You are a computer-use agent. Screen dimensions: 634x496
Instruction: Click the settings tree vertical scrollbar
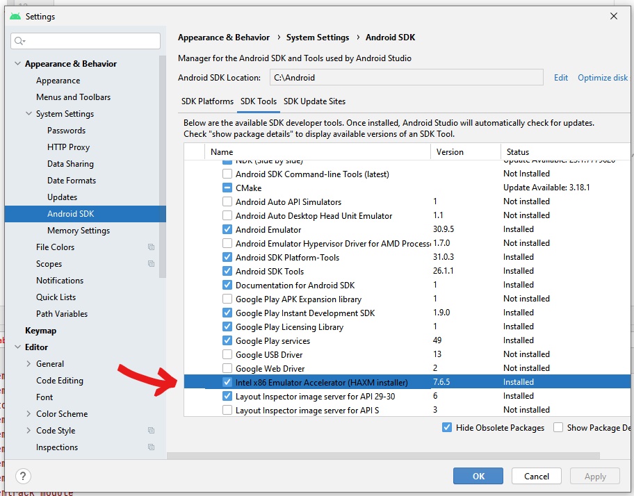pos(163,167)
